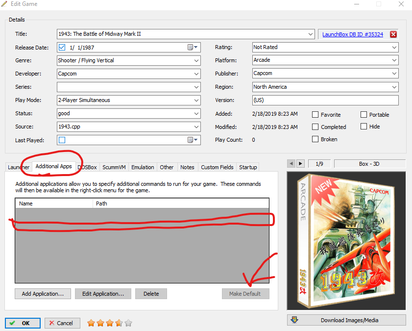Screen dimensions: 412x331
Task: Click the Delete button
Action: (151, 294)
